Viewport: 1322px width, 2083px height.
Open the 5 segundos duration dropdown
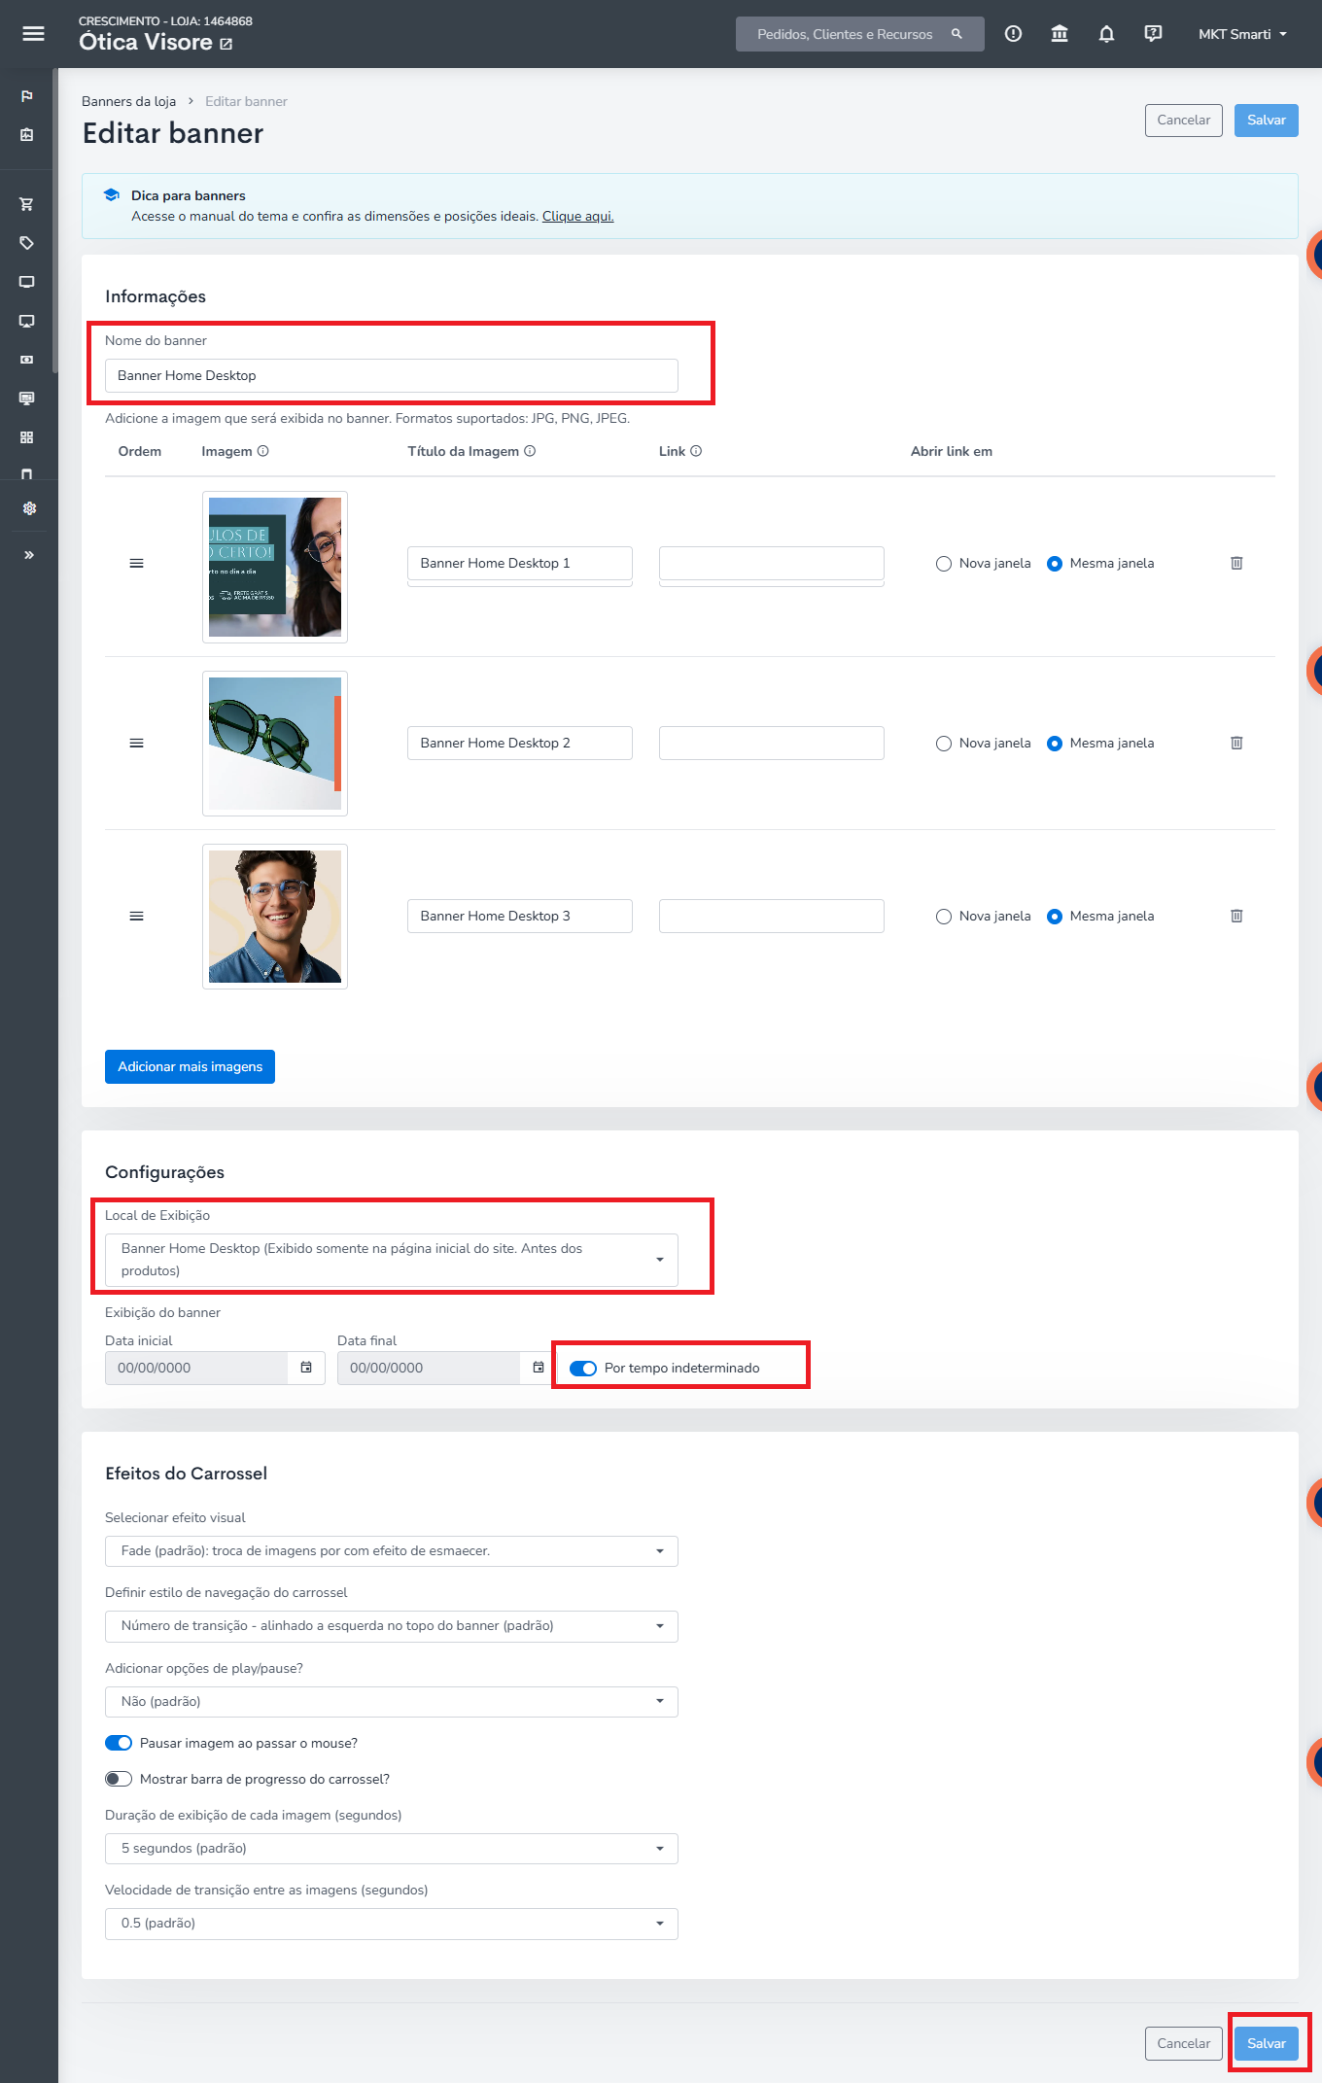point(392,1849)
